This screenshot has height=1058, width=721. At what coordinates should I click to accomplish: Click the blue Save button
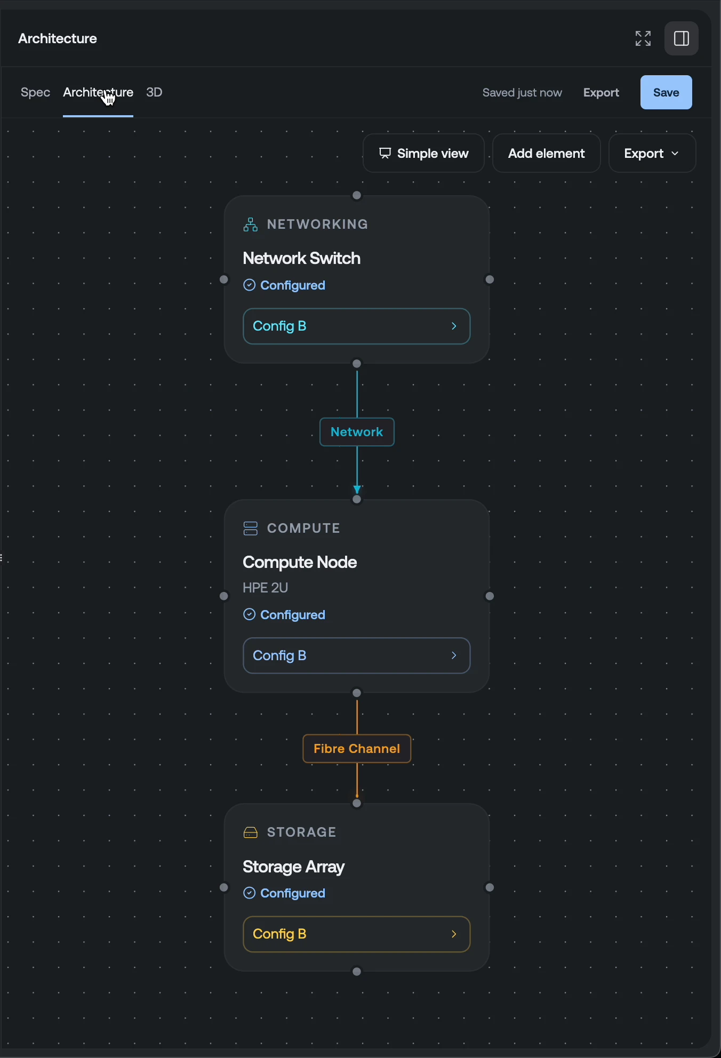pos(666,92)
